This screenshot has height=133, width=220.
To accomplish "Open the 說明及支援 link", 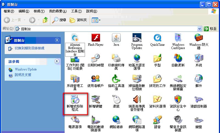I will click(x=23, y=75).
